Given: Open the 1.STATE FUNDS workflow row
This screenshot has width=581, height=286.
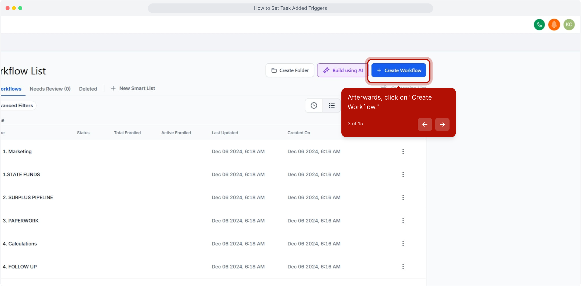Looking at the screenshot, I should pyautogui.click(x=21, y=175).
